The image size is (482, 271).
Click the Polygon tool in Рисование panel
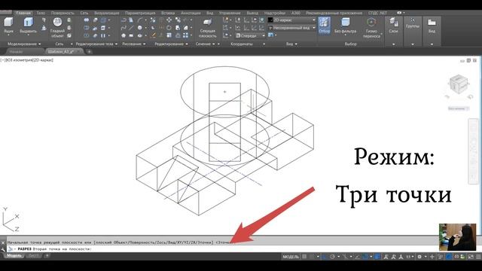(124, 35)
